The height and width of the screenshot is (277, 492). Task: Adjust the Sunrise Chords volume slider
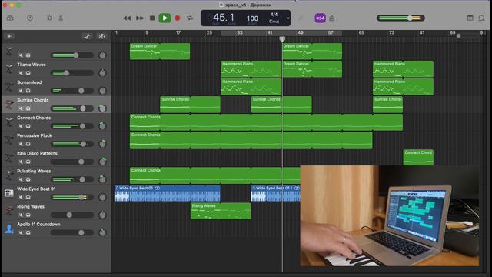click(71, 108)
